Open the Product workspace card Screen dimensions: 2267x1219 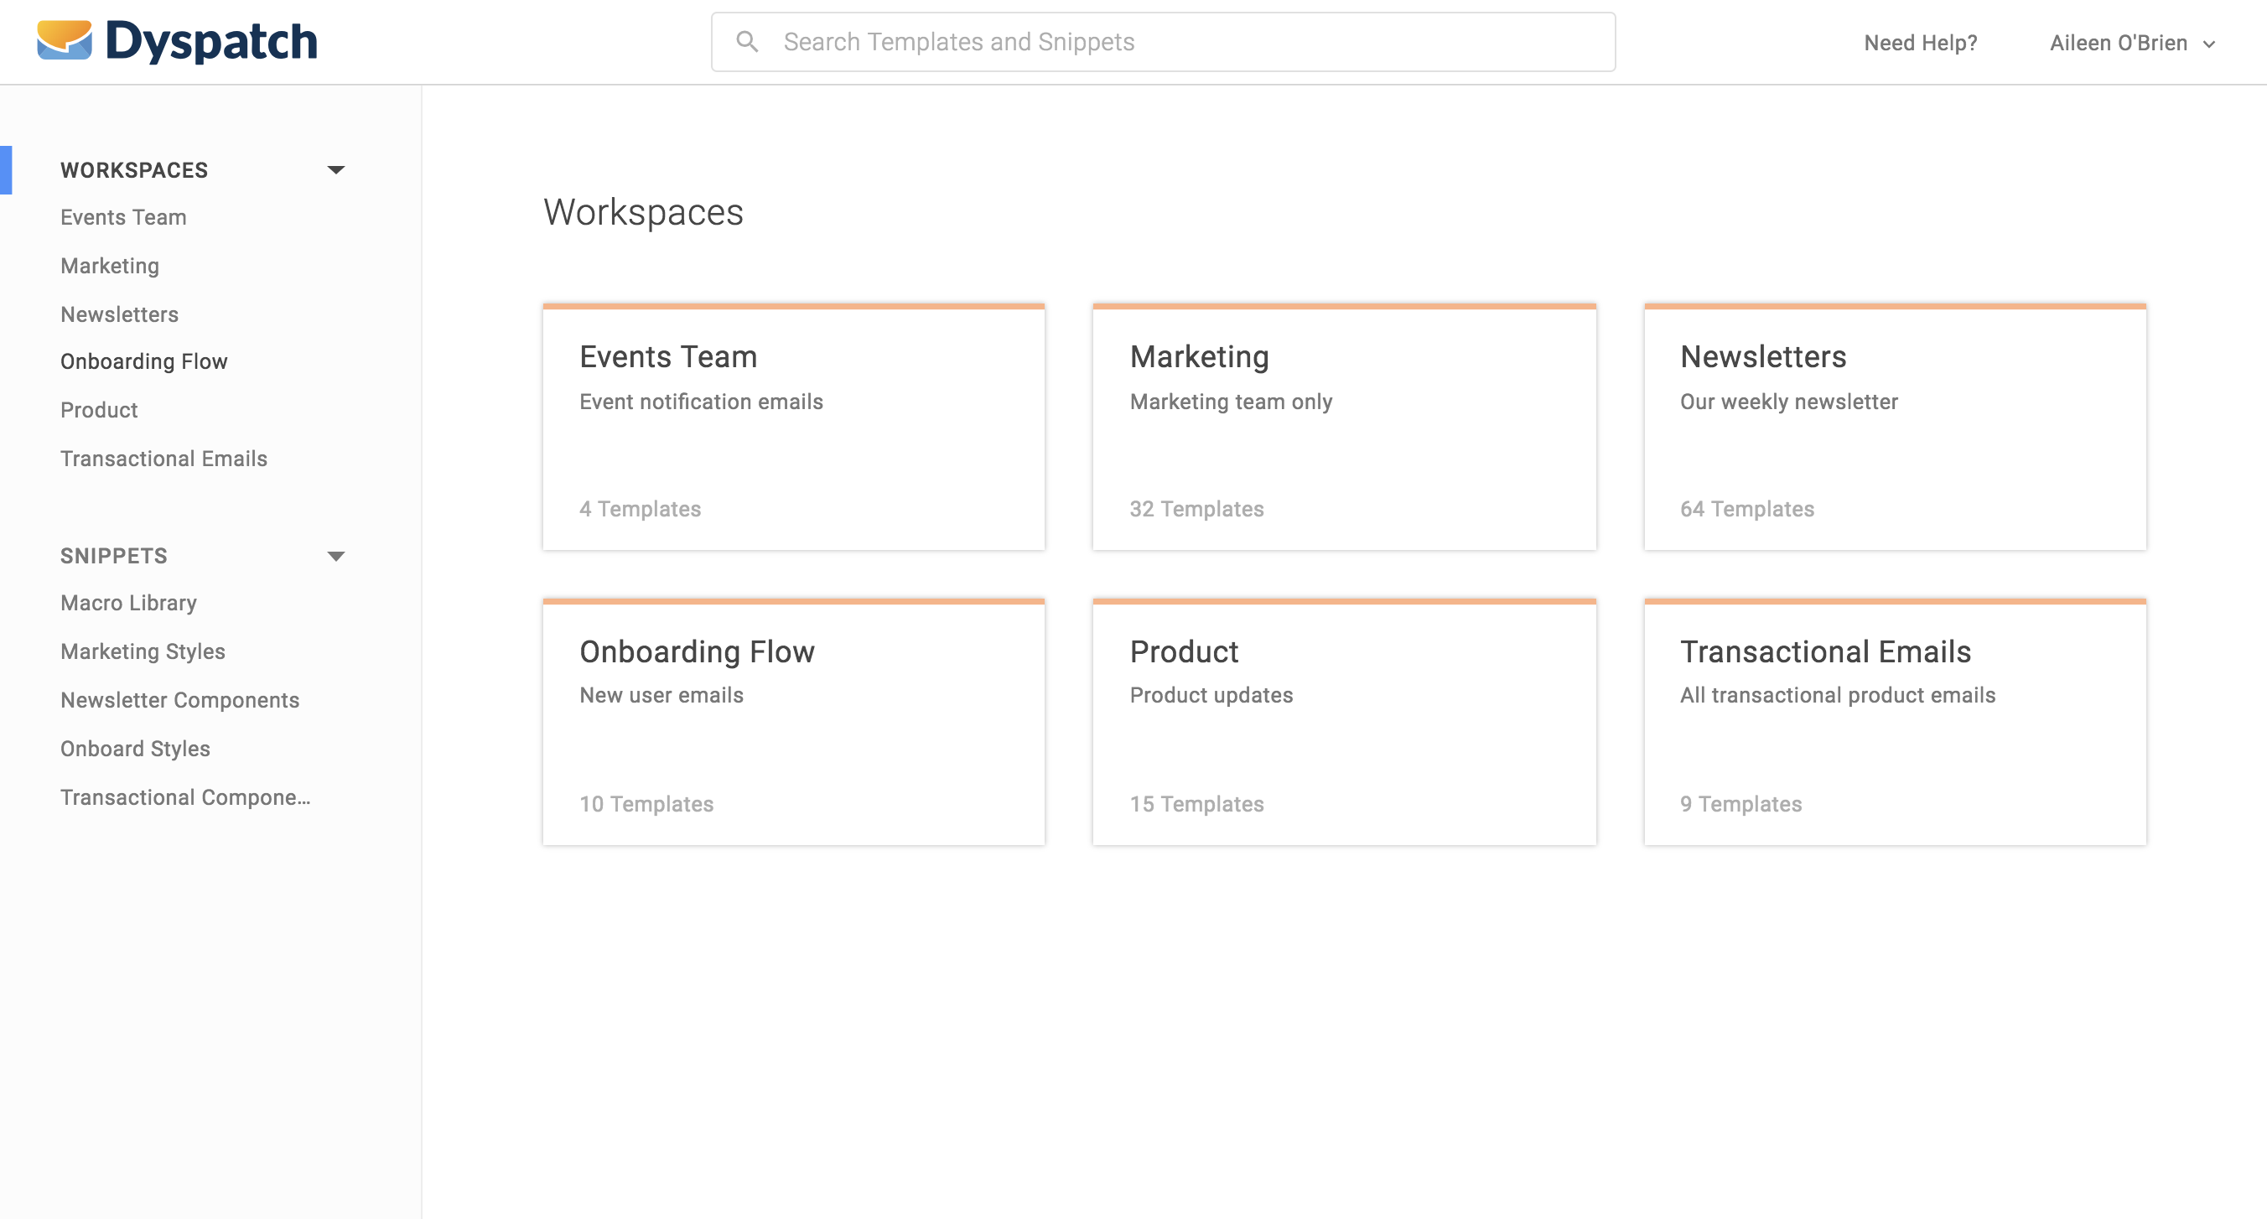click(x=1344, y=722)
